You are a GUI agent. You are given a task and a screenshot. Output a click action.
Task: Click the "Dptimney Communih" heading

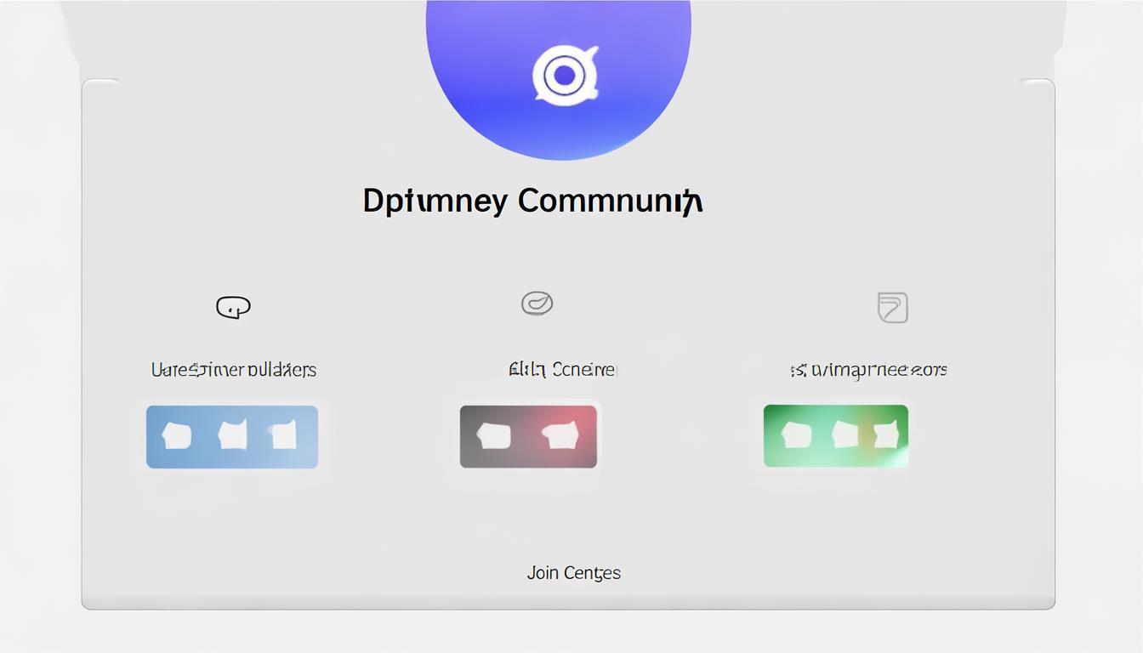point(532,202)
